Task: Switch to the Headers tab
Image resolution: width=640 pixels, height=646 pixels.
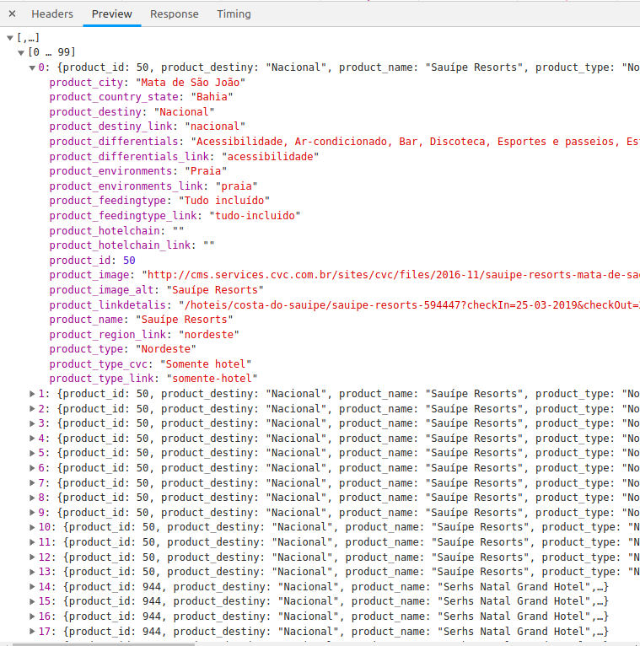Action: (x=52, y=14)
